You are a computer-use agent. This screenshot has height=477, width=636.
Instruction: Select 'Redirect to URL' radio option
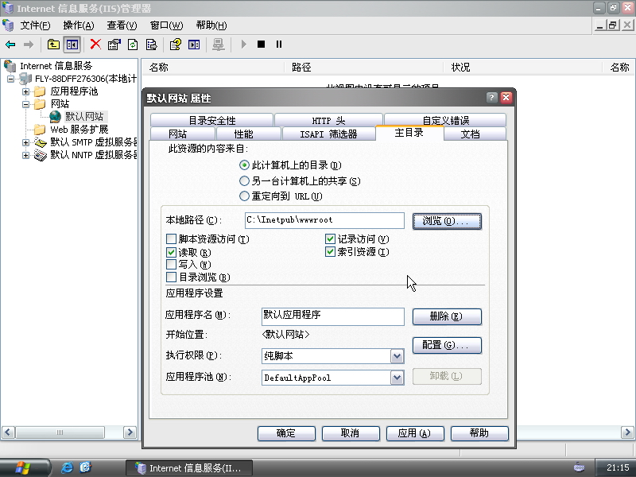coord(244,196)
